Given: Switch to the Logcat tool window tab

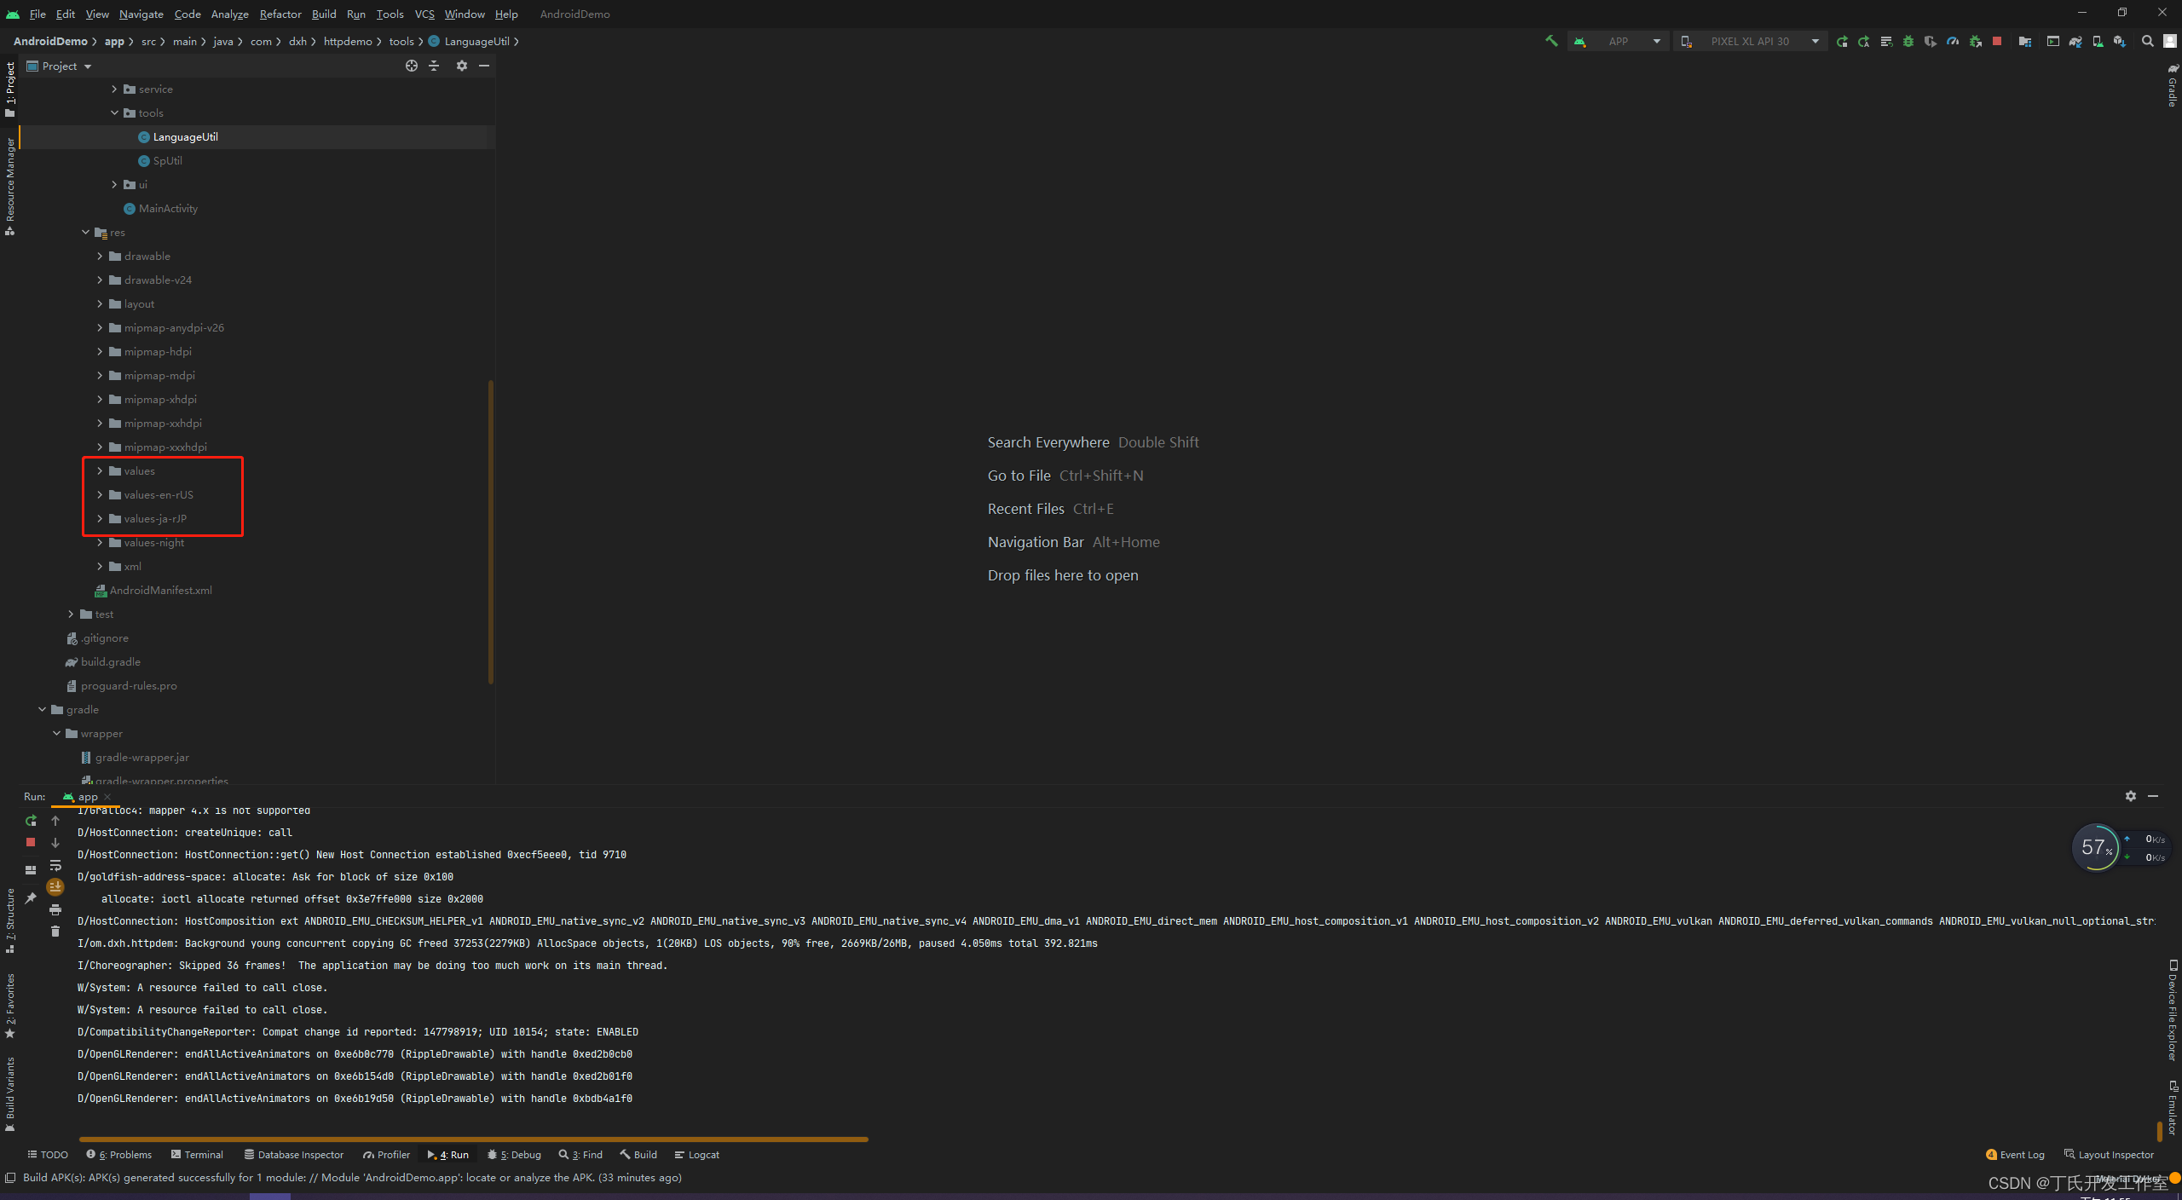Looking at the screenshot, I should pos(696,1155).
